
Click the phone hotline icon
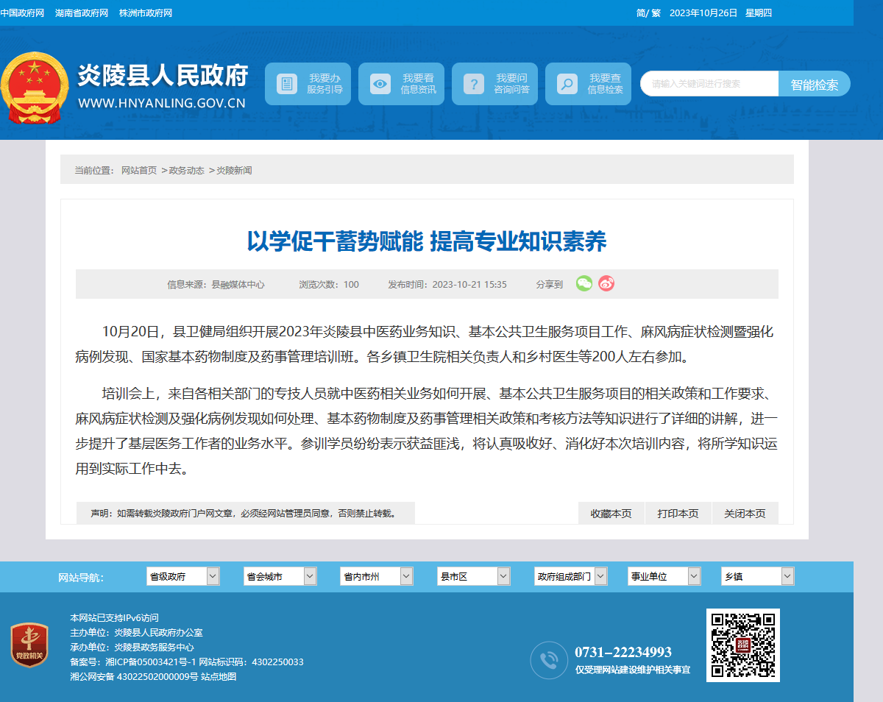pyautogui.click(x=549, y=660)
